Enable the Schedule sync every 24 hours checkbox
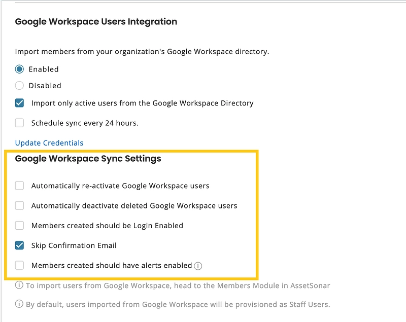The image size is (406, 322). coord(19,123)
